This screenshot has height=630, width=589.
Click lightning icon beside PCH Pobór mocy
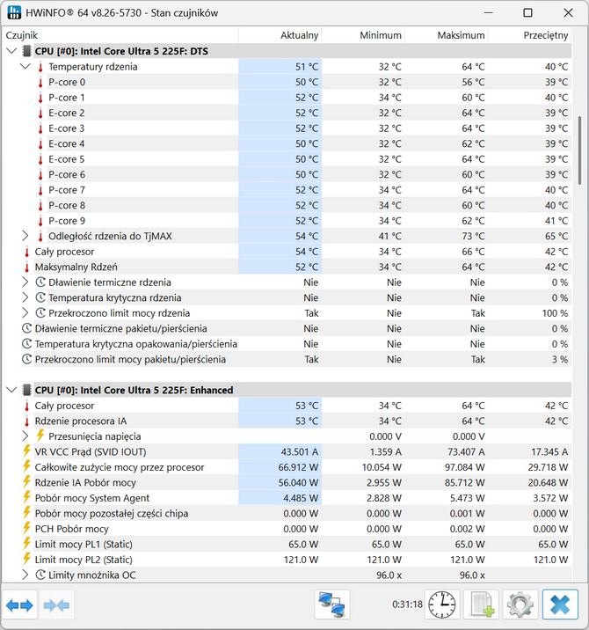[26, 528]
